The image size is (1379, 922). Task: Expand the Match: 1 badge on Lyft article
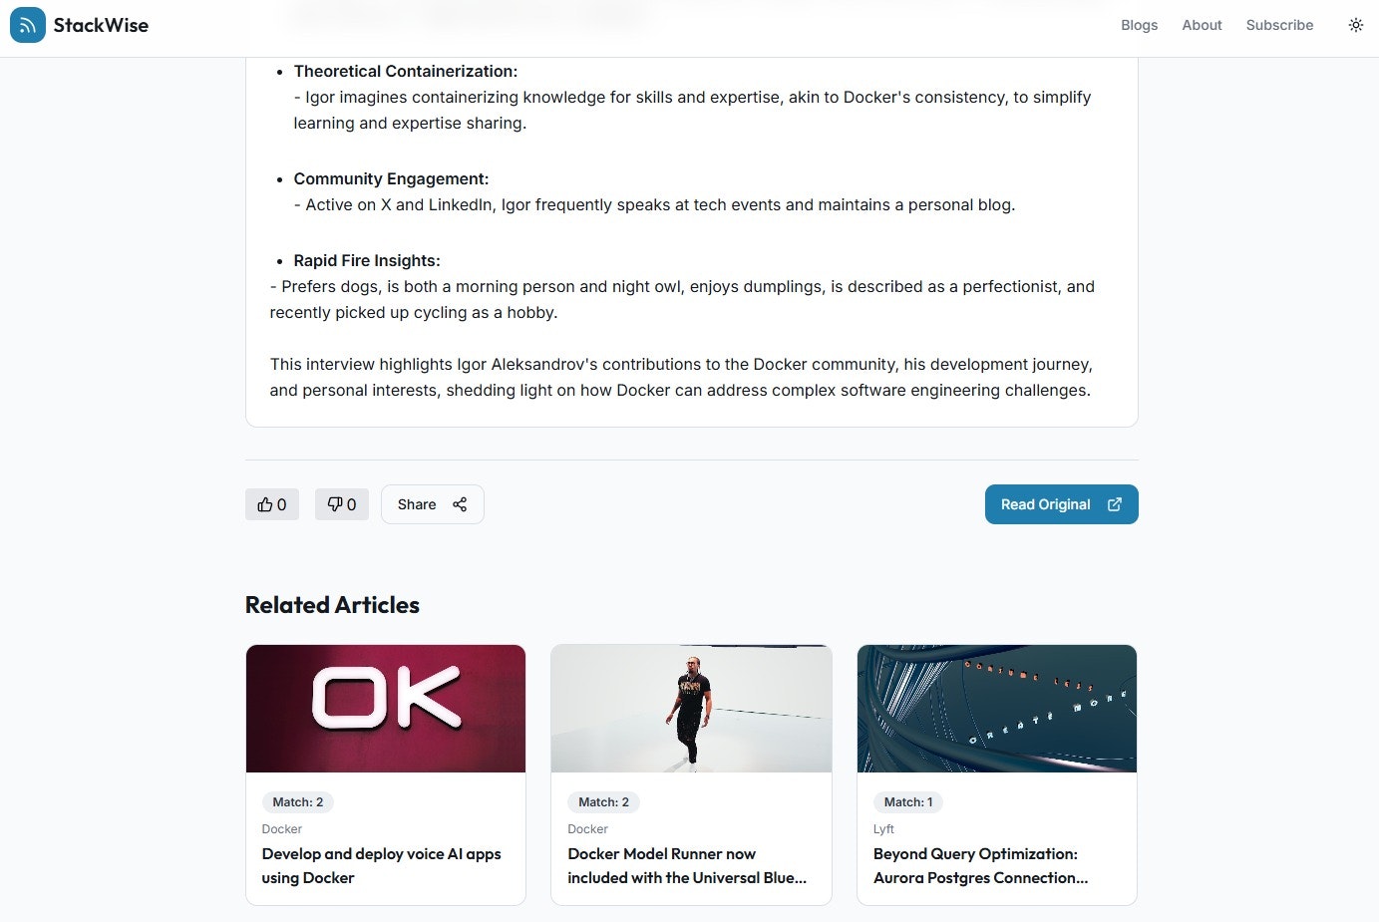pos(907,801)
